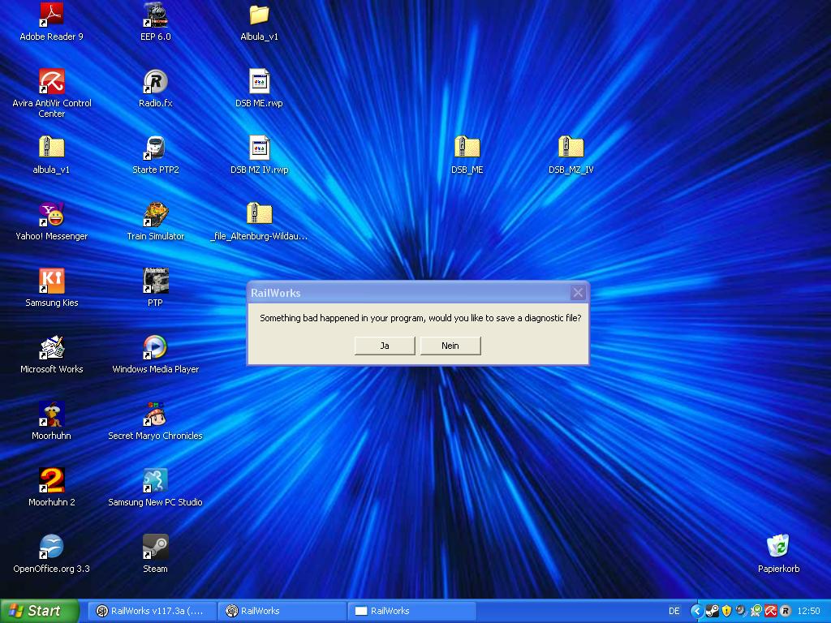This screenshot has height=623, width=831.
Task: Select the DSB_ME zip folder
Action: coord(467,155)
